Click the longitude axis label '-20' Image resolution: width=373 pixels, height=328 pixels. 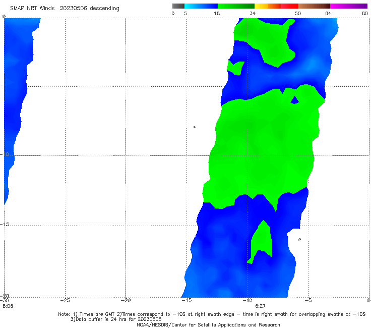126,300
